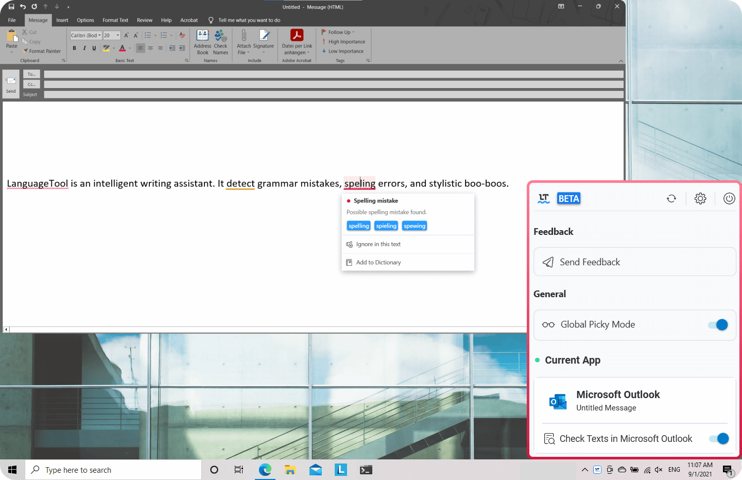Open Microsoft Edge from the taskbar
The image size is (742, 480).
[265, 470]
